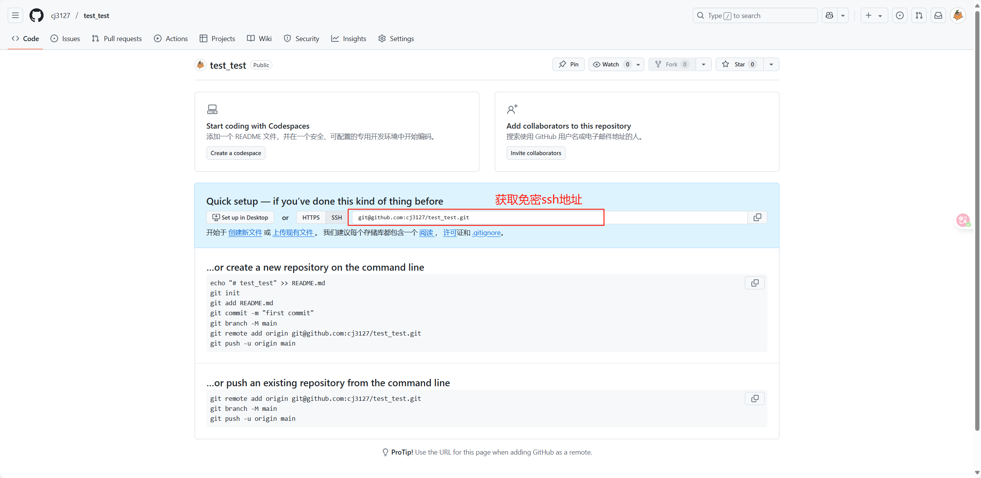
Task: Click Set up in Desktop button
Action: coord(240,217)
